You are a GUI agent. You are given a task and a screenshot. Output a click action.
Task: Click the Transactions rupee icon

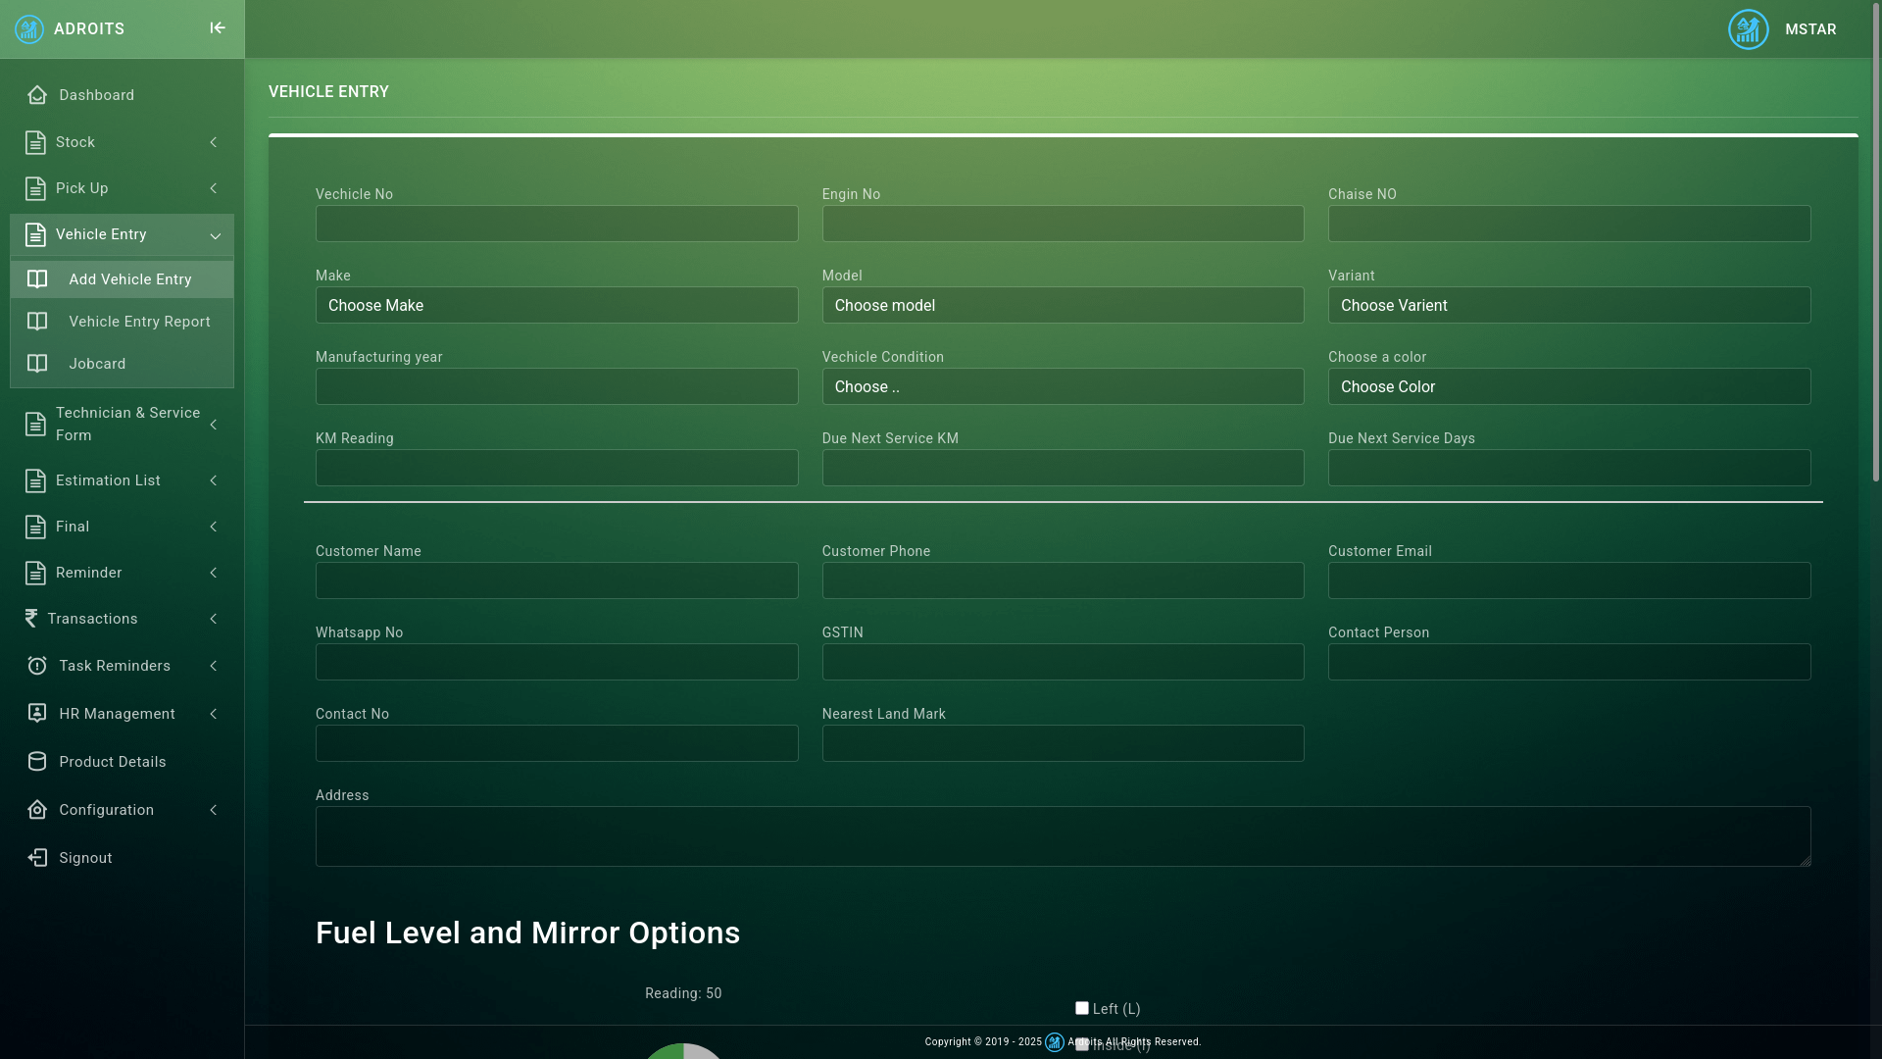point(31,619)
